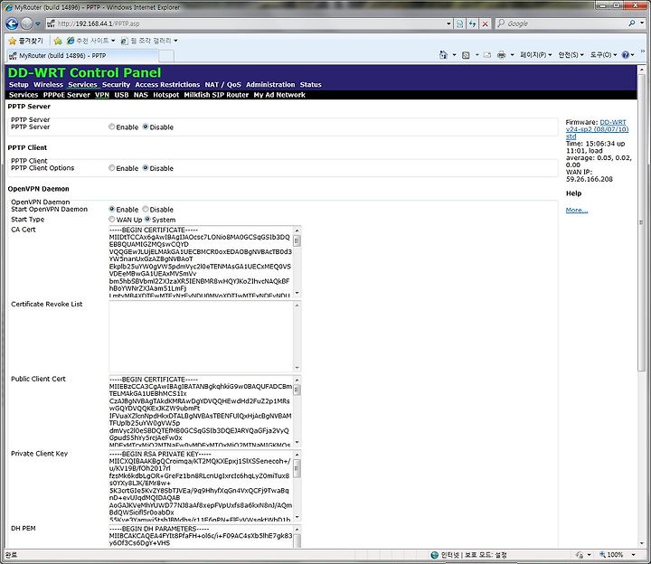Select Disable for Start OpenVPN Daemon
Screen dimensions: 651x564
click(x=146, y=209)
